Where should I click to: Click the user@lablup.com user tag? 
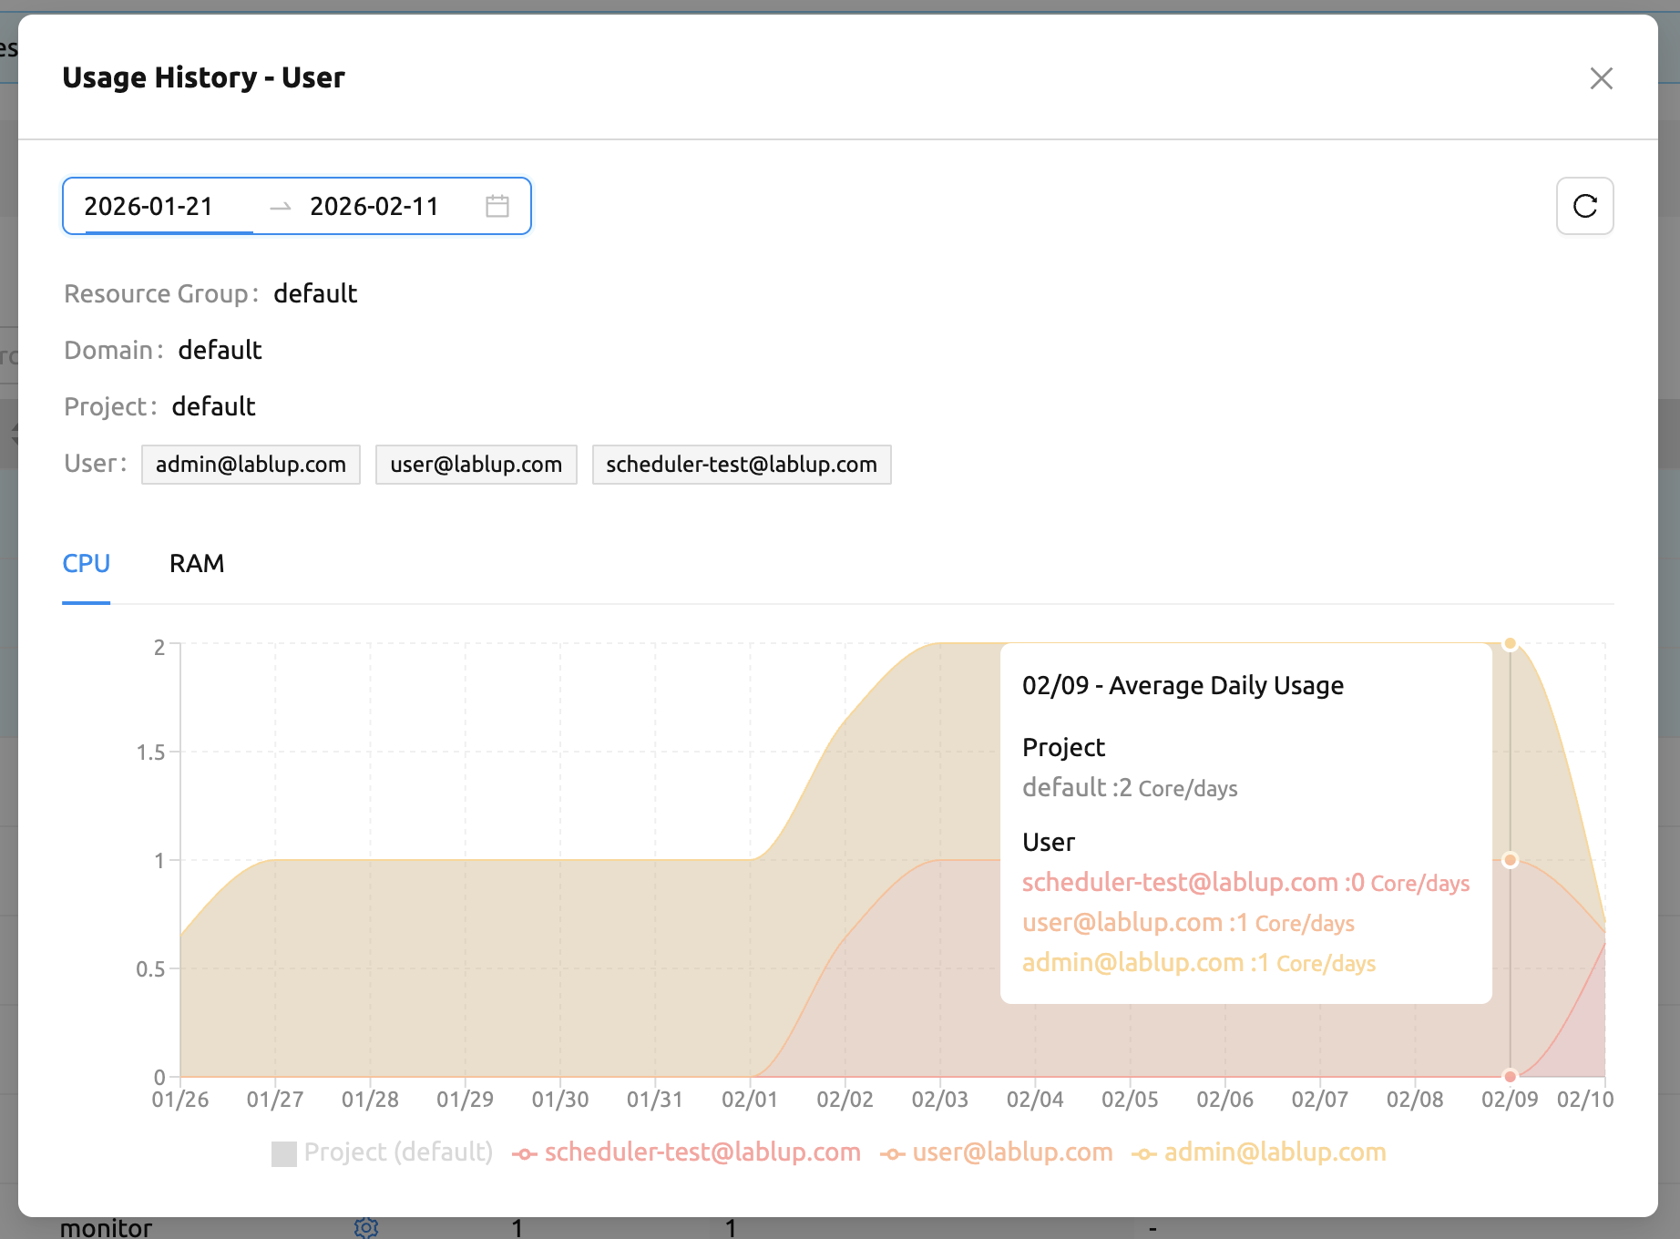click(x=476, y=465)
